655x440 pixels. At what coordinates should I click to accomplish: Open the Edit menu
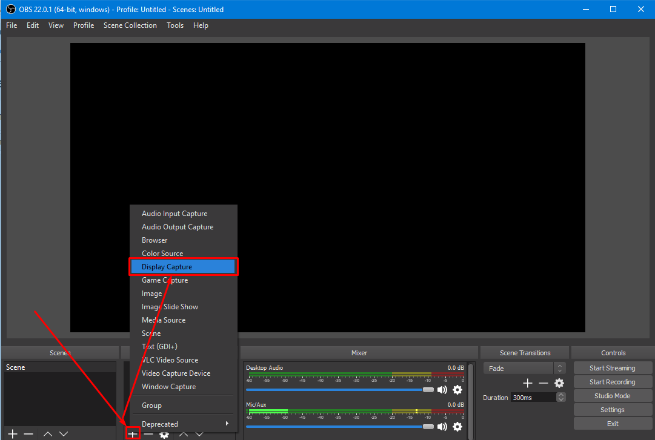(33, 25)
